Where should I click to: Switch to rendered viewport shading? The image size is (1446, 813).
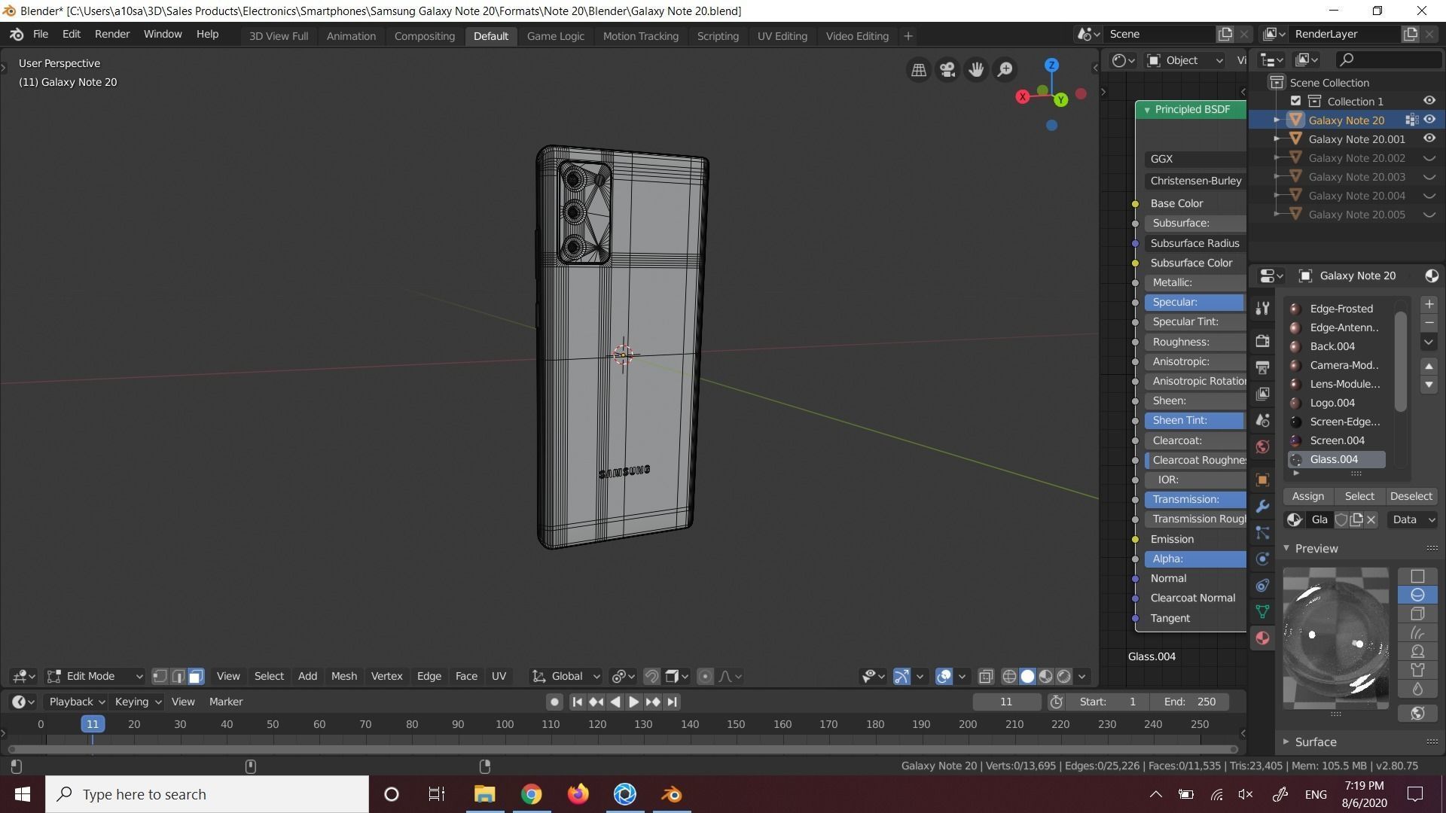1063,676
